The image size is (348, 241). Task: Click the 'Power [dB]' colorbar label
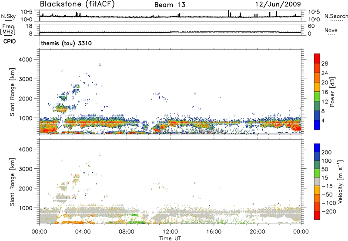332,92
